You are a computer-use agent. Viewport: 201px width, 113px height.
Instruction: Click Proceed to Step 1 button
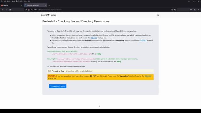tap(58, 86)
